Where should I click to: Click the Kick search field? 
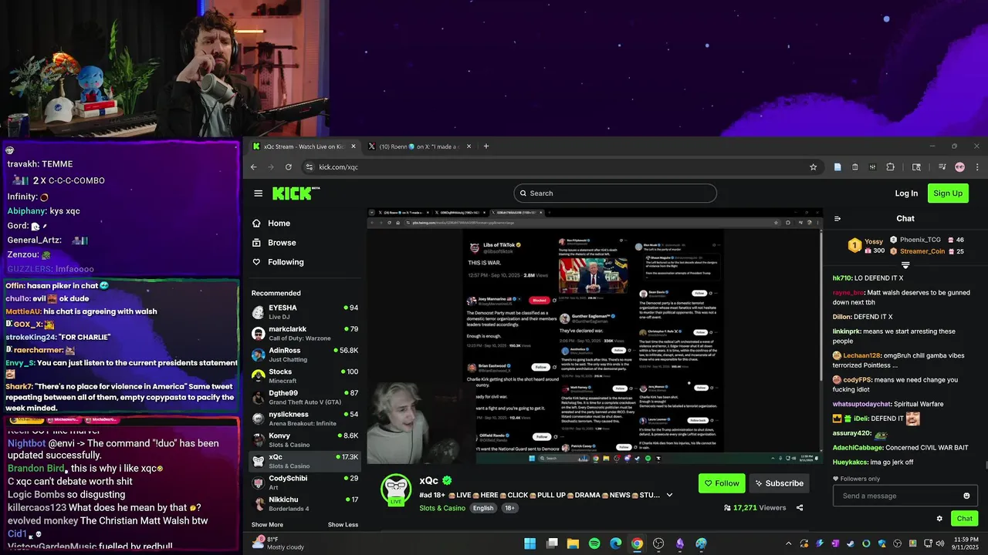[x=615, y=193]
